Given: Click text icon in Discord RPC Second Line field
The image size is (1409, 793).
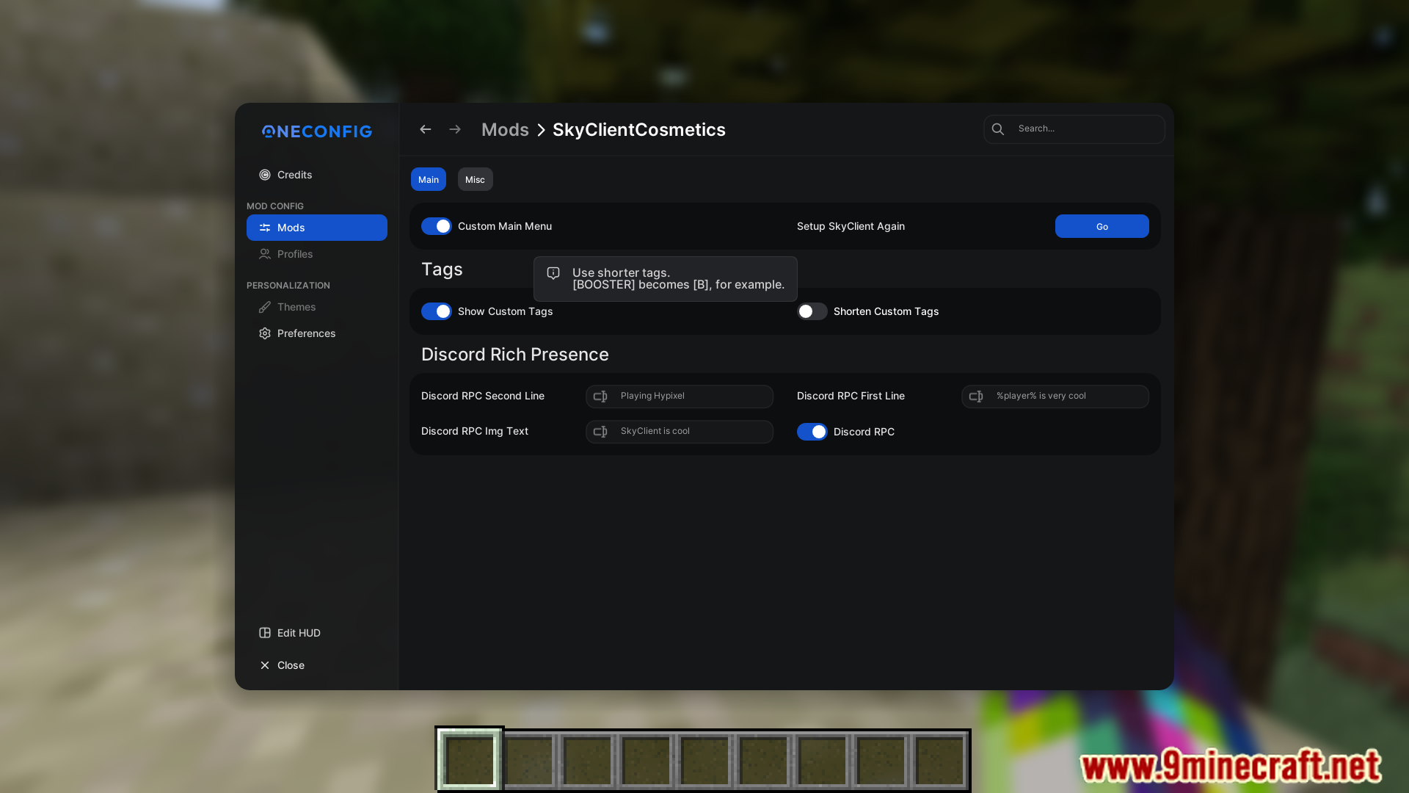Looking at the screenshot, I should (600, 396).
